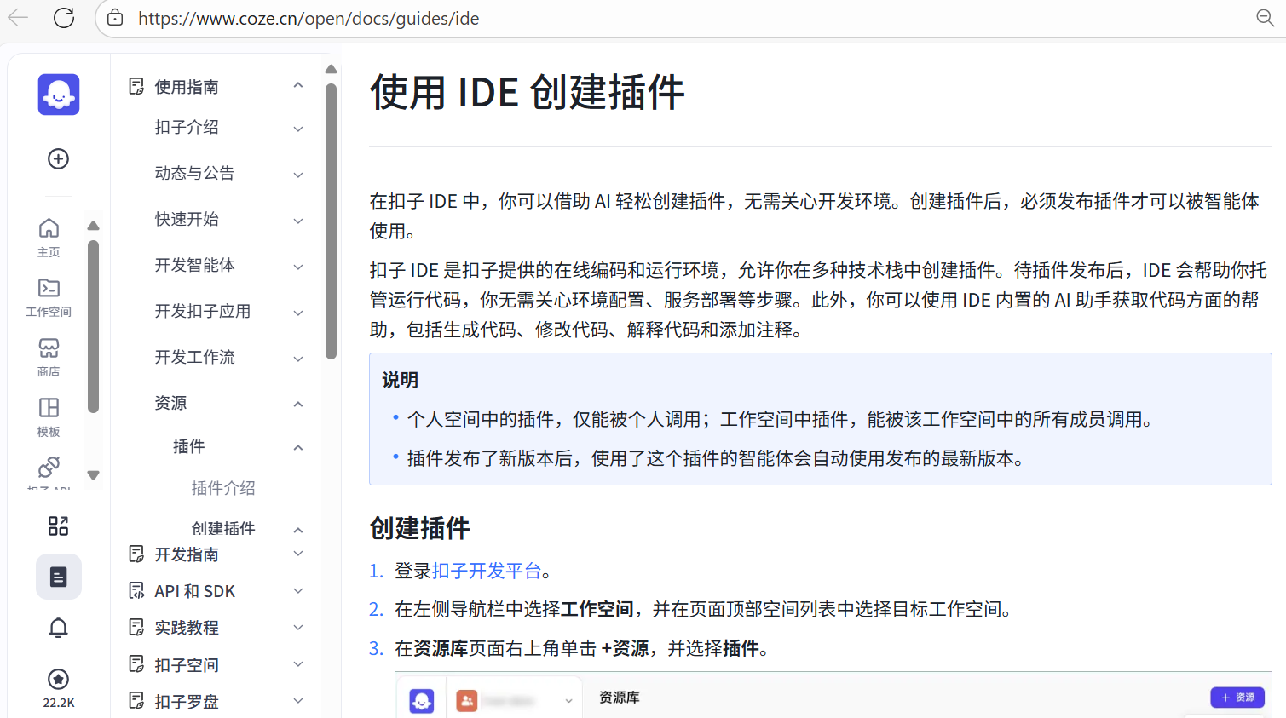Click the icon sidebar scrollbar down arrow
The height and width of the screenshot is (718, 1286).
[94, 475]
